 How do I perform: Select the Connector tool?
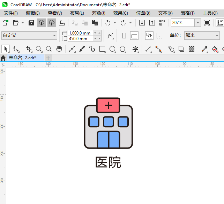click(159, 49)
